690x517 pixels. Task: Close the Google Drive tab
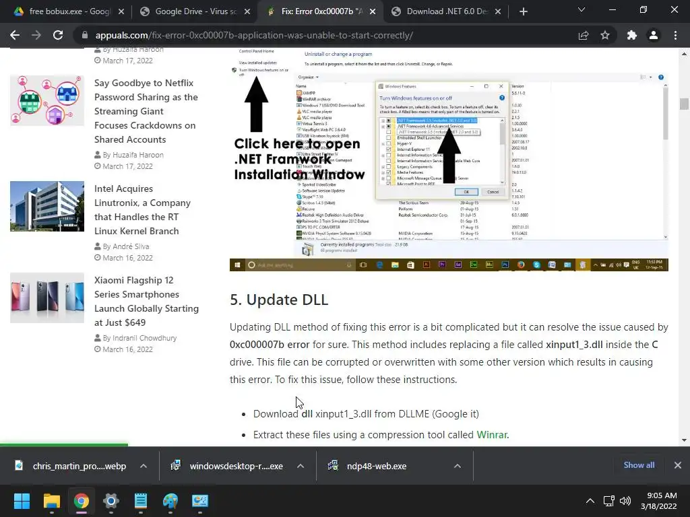[247, 11]
